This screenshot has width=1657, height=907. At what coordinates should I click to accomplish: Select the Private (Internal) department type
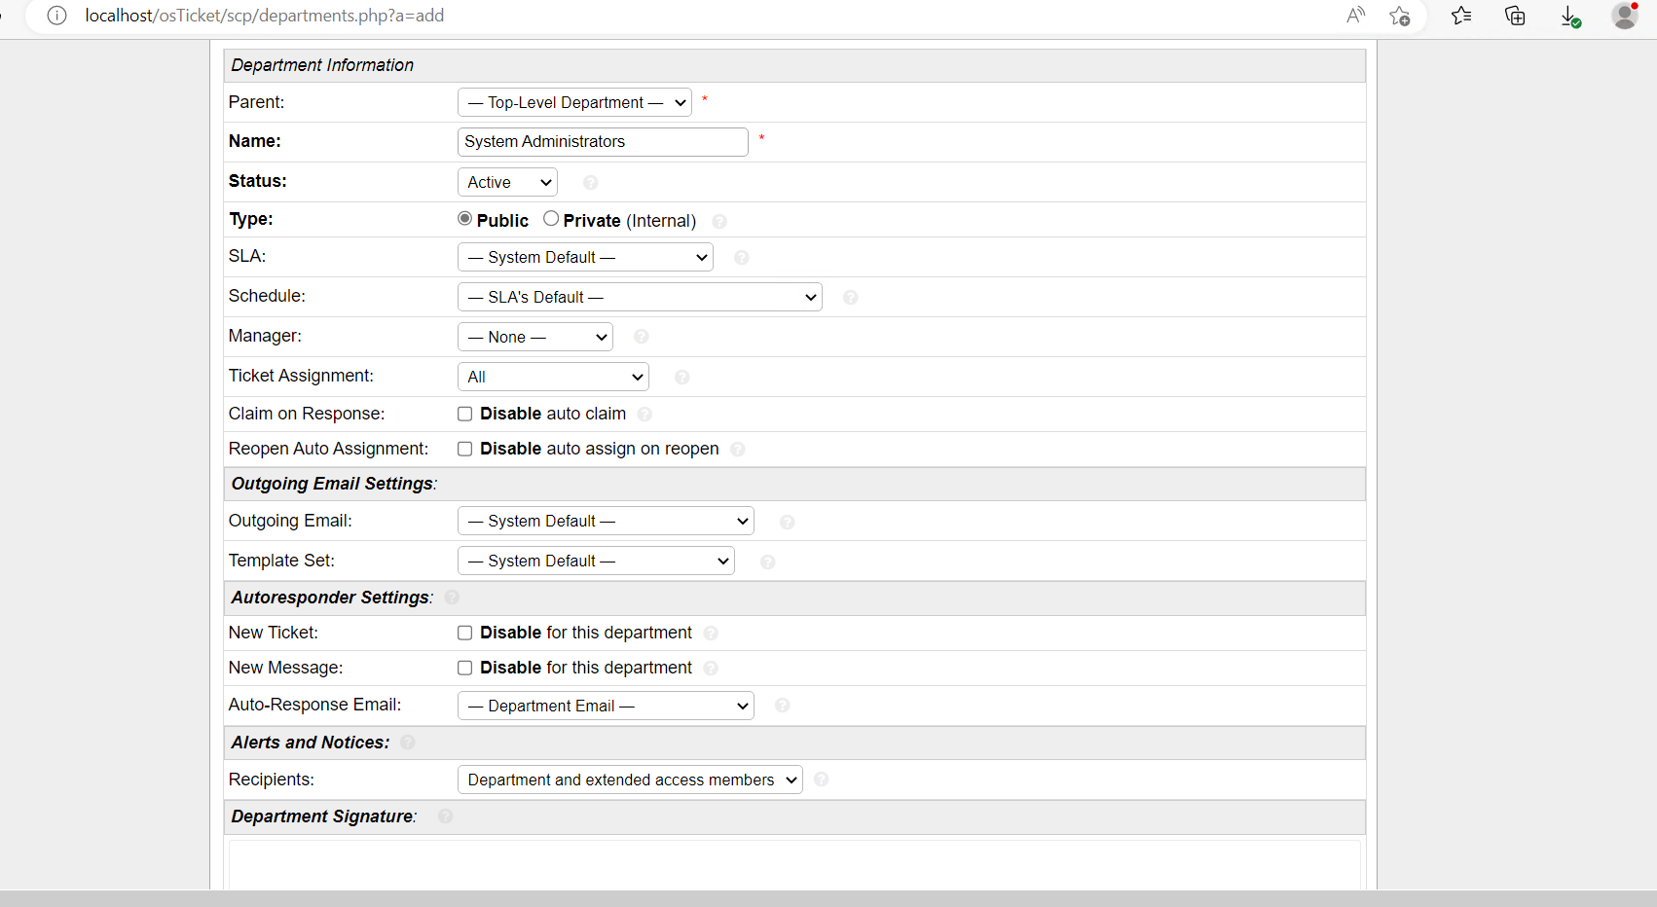click(550, 218)
